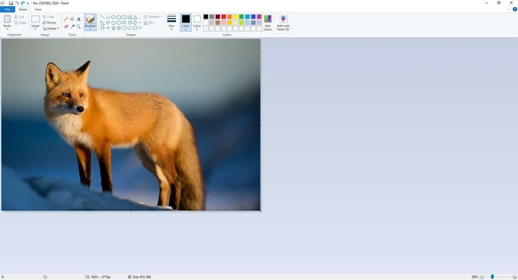The height and width of the screenshot is (280, 518).
Task: Open the shape Outline dropdown
Action: pos(153,17)
